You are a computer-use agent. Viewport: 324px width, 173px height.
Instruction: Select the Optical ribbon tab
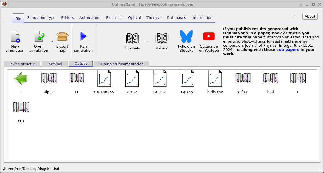click(134, 17)
